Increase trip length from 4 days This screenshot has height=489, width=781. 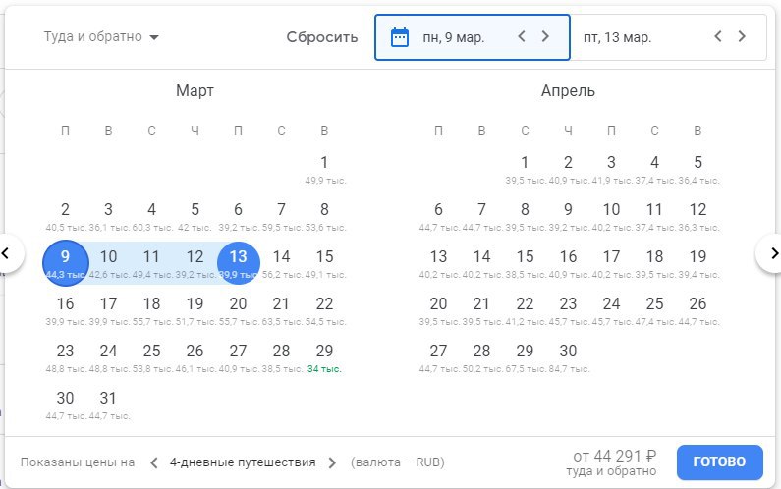tap(332, 462)
